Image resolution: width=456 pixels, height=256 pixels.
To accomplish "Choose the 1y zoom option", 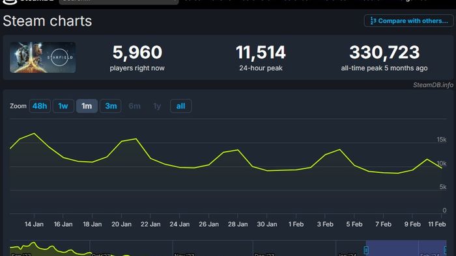I will pyautogui.click(x=157, y=106).
